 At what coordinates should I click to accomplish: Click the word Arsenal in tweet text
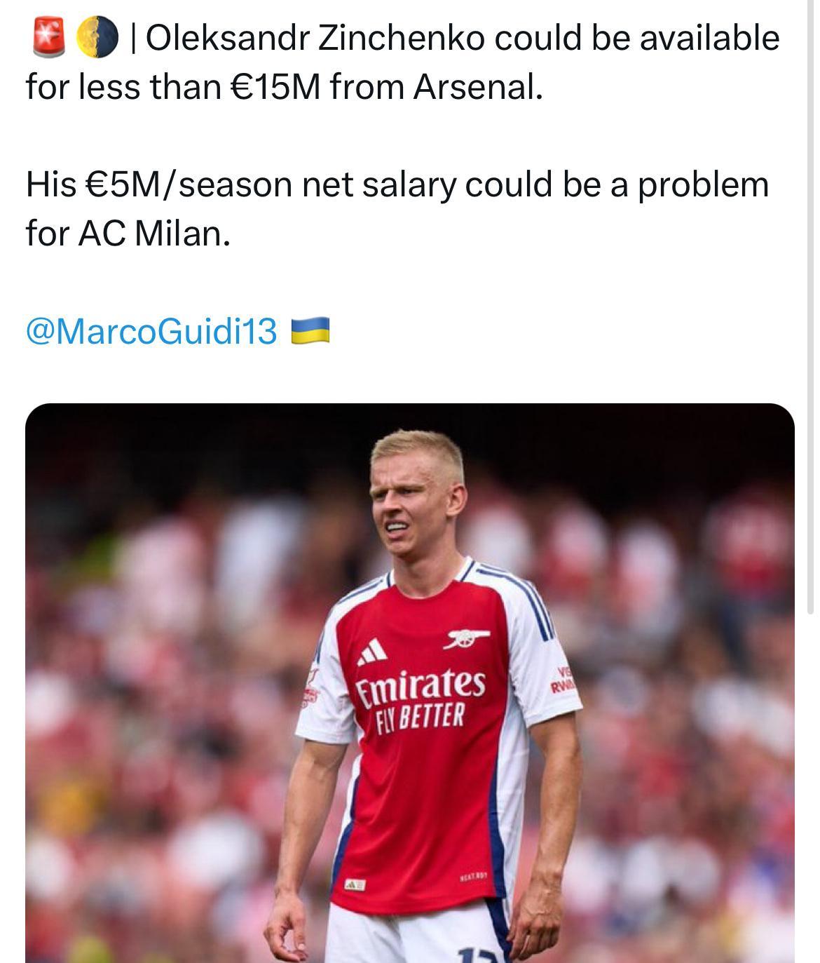(x=477, y=87)
